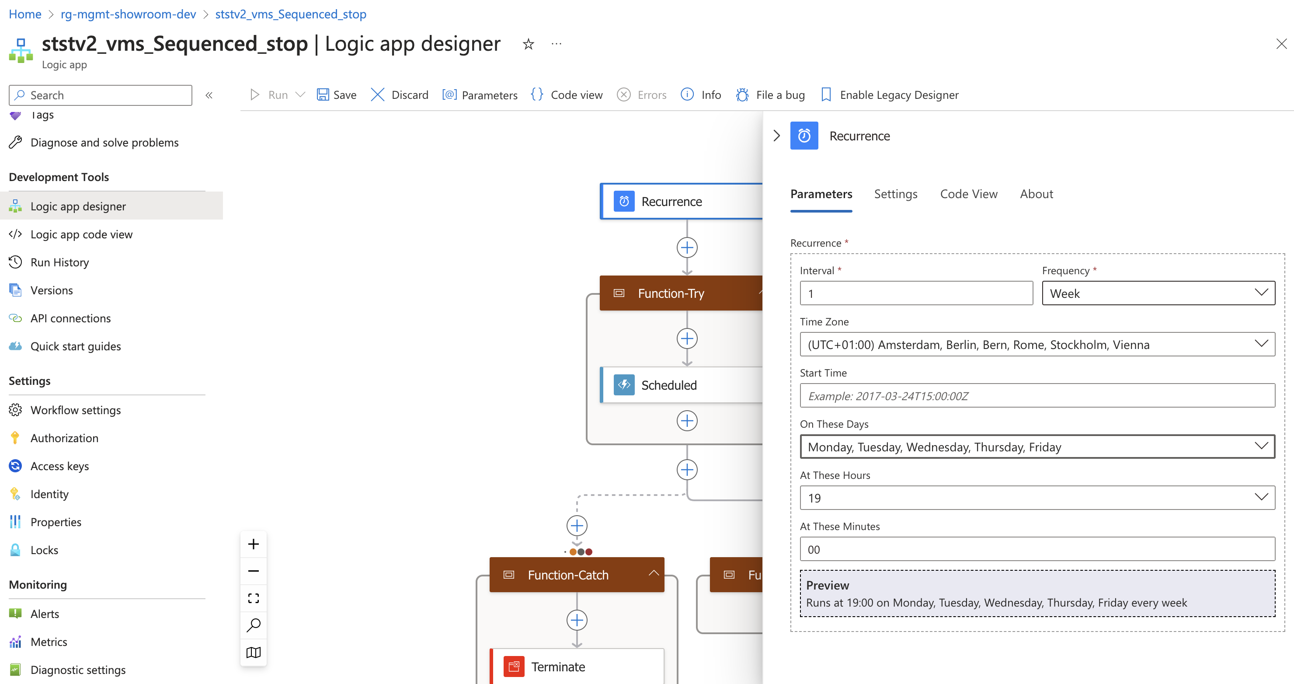Click the Errors menu item

[651, 94]
